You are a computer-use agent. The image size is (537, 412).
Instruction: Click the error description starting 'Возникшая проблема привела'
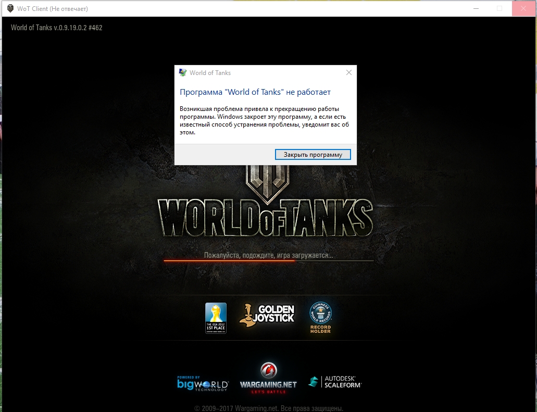click(265, 120)
